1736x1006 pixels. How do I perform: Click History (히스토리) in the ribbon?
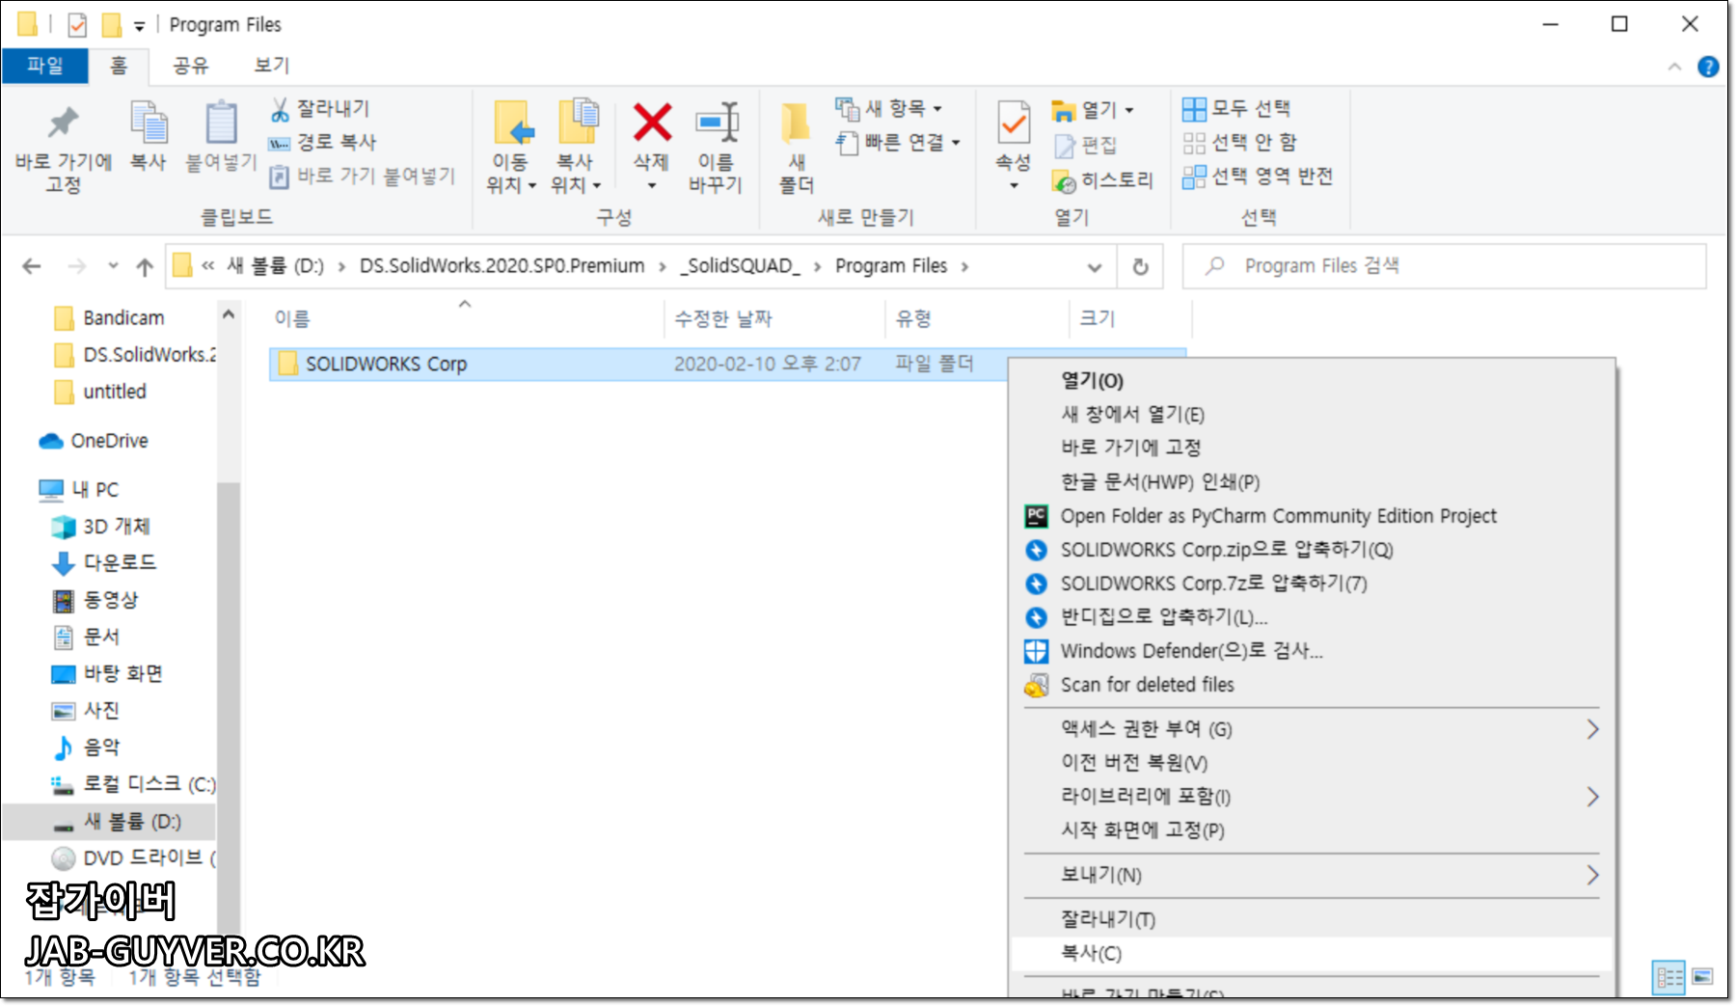tap(1103, 180)
